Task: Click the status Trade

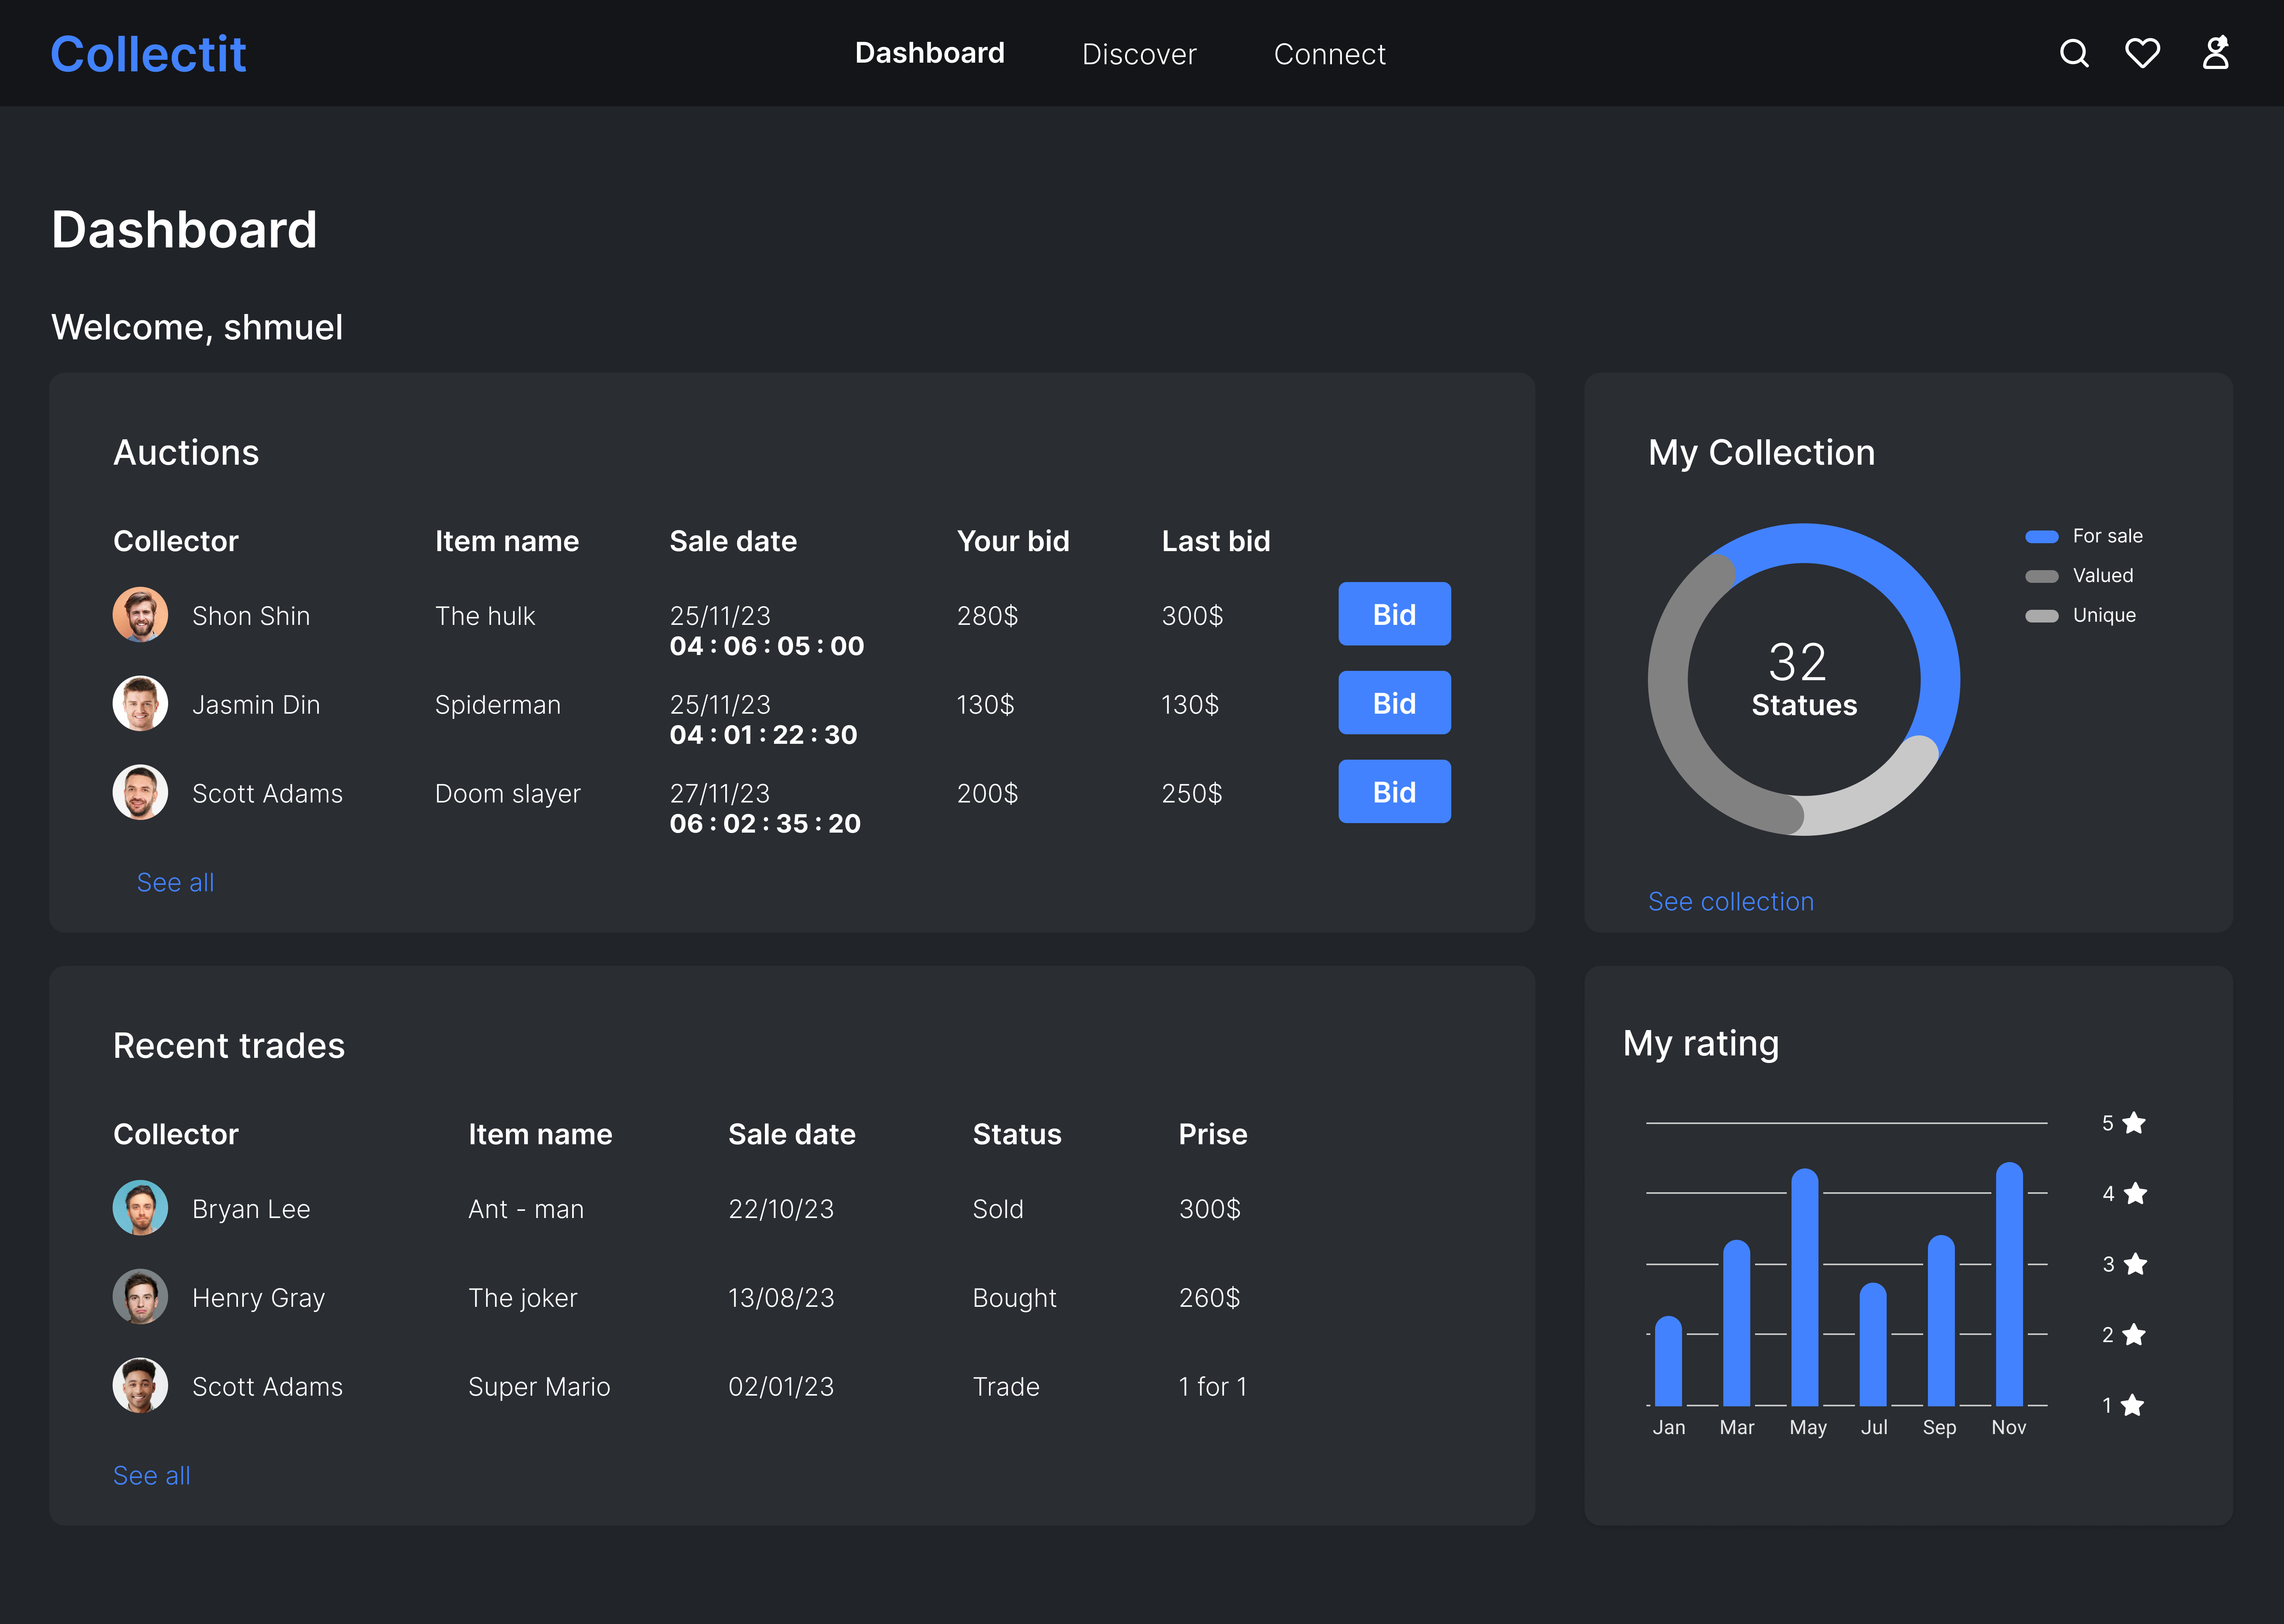Action: 1006,1387
